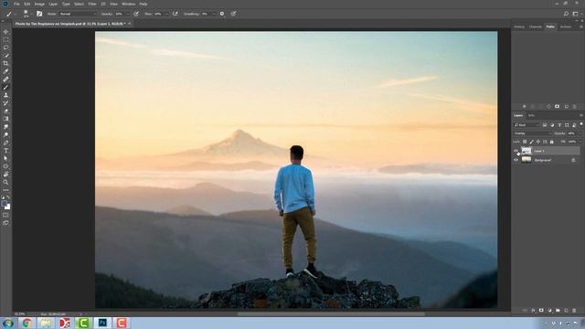The width and height of the screenshot is (585, 329).
Task: Open brush Mode dropdown showing Normal
Action: coord(78,14)
